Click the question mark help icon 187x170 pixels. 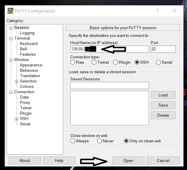[x=158, y=11]
